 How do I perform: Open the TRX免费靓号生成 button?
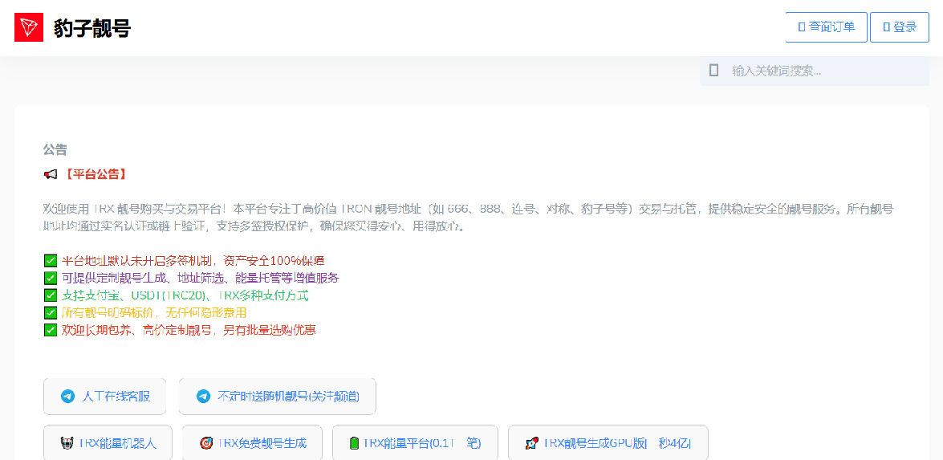(252, 443)
